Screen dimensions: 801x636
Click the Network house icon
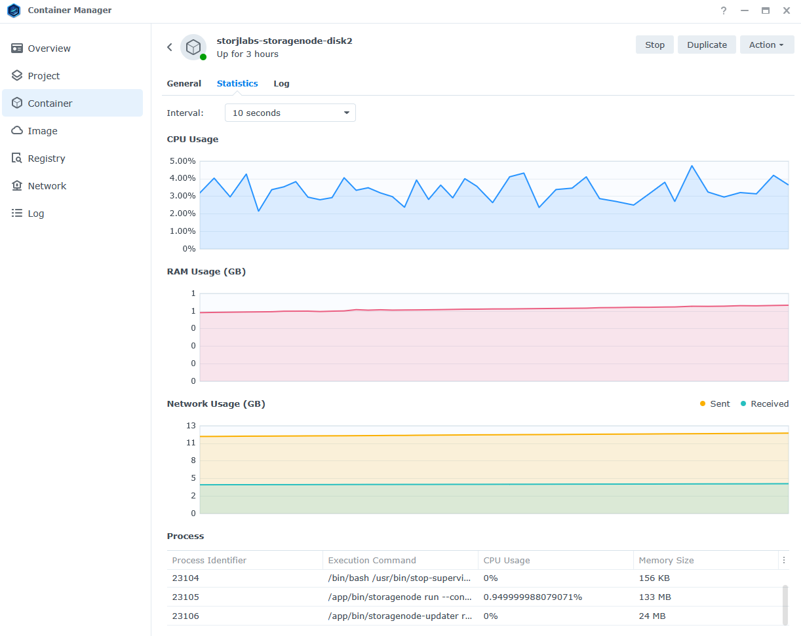17,186
